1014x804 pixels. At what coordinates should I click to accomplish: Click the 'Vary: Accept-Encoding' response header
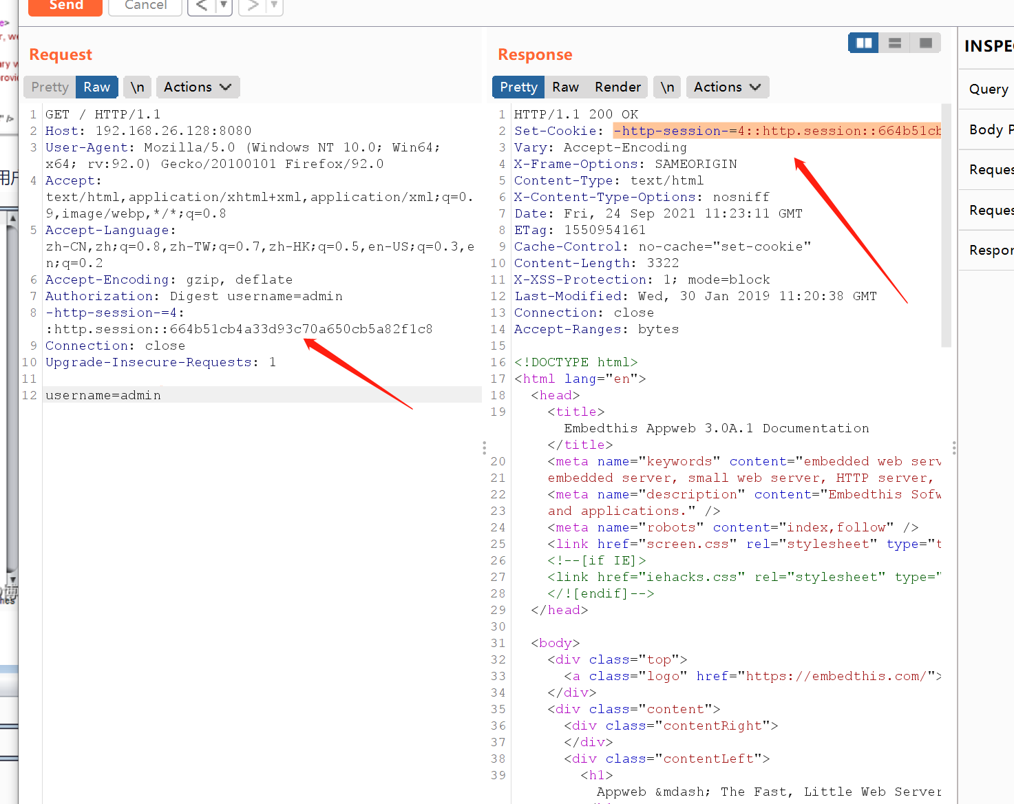click(600, 147)
